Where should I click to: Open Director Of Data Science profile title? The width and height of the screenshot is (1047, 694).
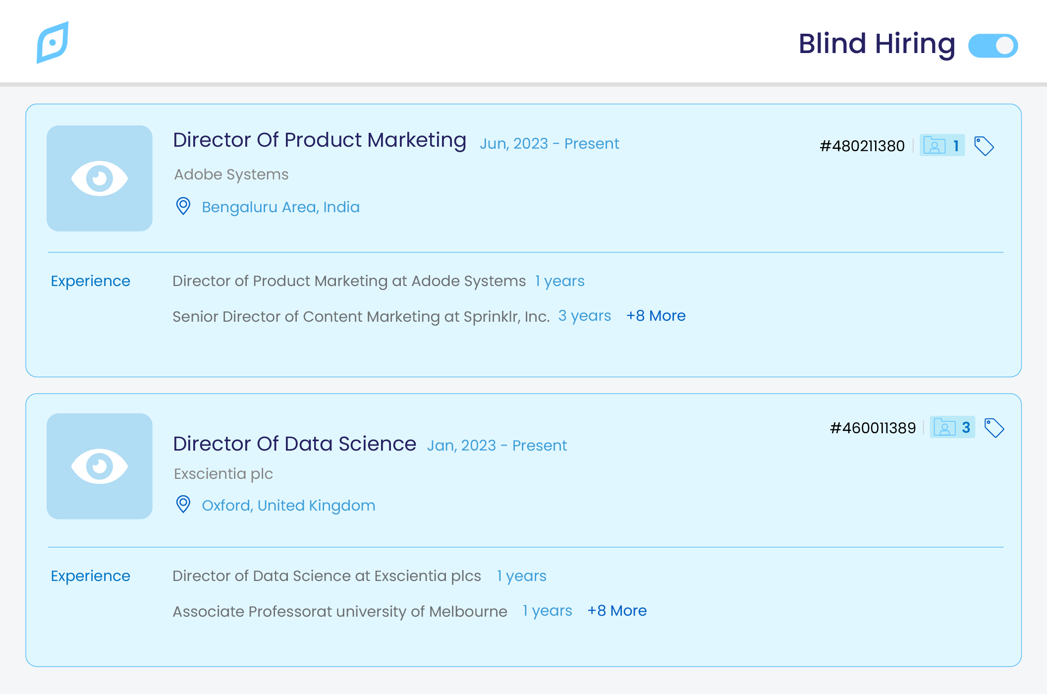coord(294,444)
